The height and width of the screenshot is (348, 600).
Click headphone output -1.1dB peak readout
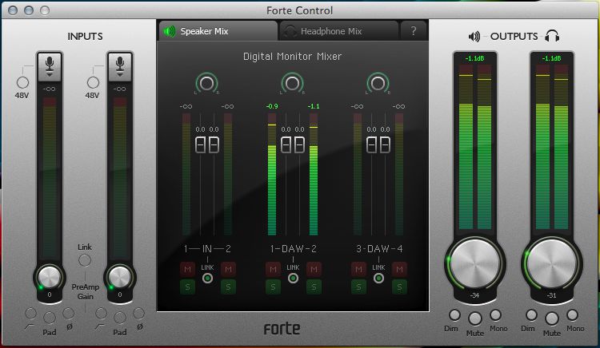coord(552,58)
